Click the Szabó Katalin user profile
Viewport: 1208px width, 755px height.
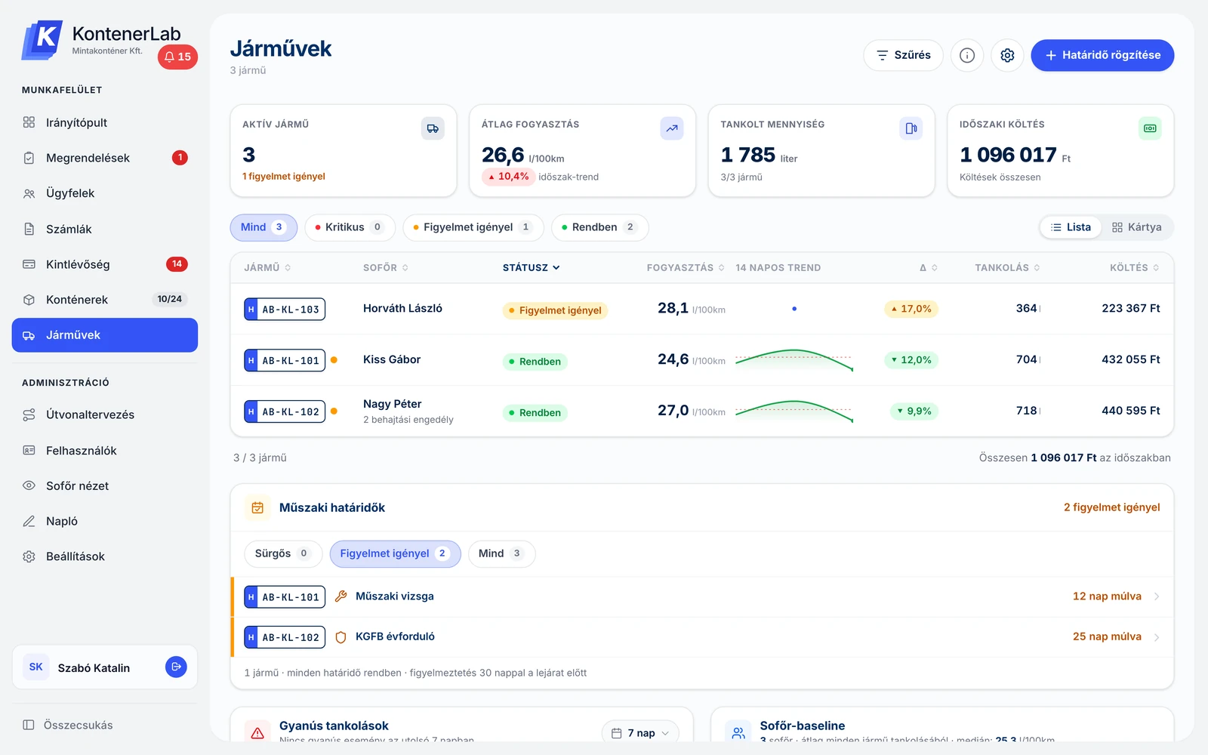pyautogui.click(x=105, y=667)
